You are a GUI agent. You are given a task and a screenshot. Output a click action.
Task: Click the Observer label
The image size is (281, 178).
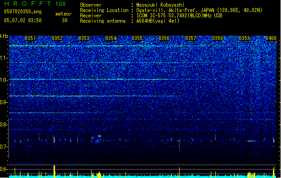[x=91, y=5]
